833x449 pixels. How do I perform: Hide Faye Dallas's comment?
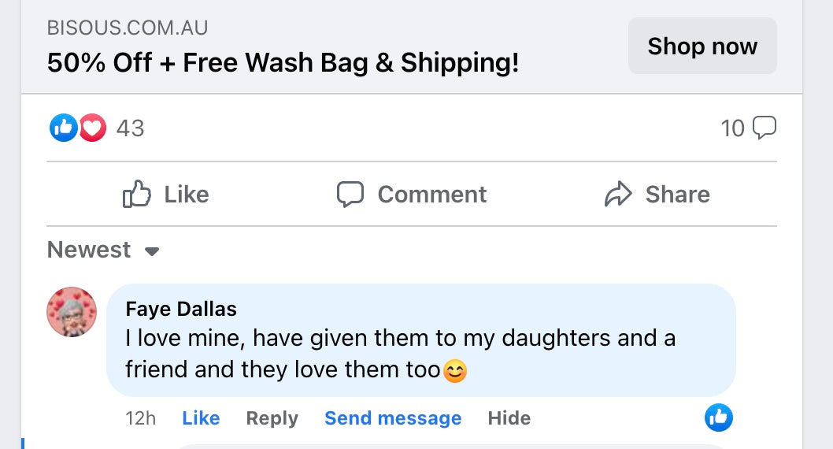[x=509, y=418]
